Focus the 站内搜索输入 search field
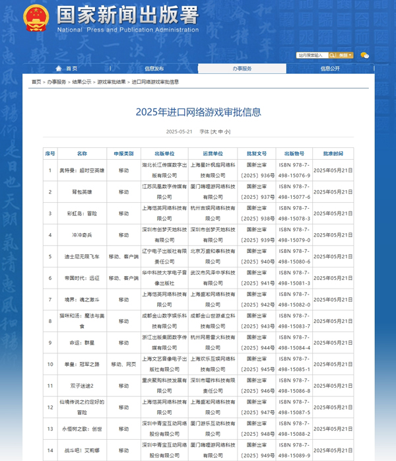Viewport: 396px width, 461px height. [x=312, y=55]
